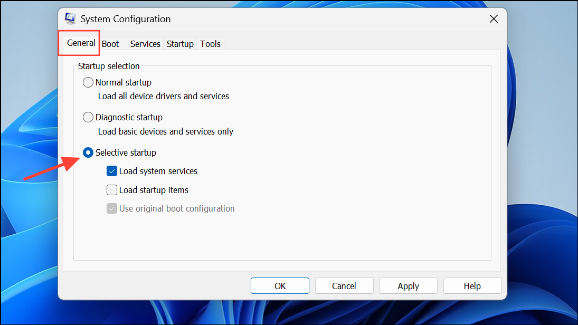Select the Selective startup radio button
Screen dimensions: 578x325
(88, 152)
